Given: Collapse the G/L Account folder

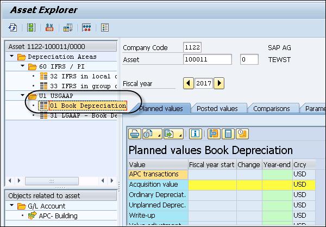Looking at the screenshot, I should coord(12,205).
